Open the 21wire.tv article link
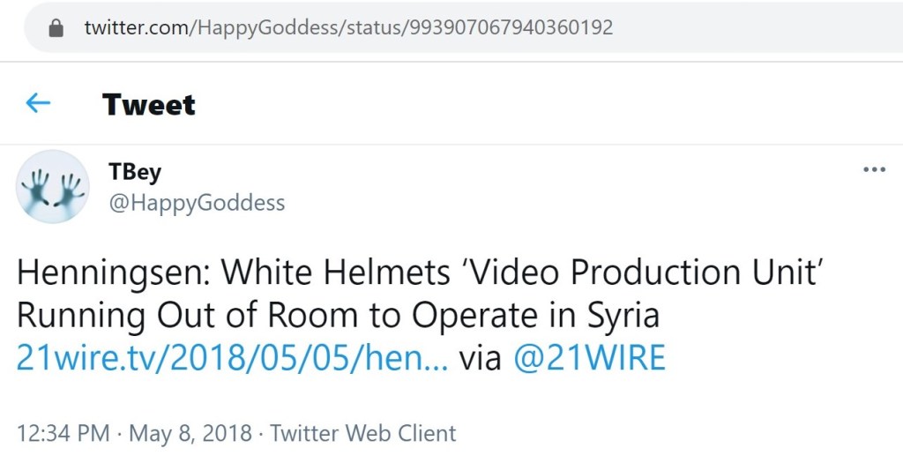Image resolution: width=903 pixels, height=463 pixels. (x=233, y=358)
